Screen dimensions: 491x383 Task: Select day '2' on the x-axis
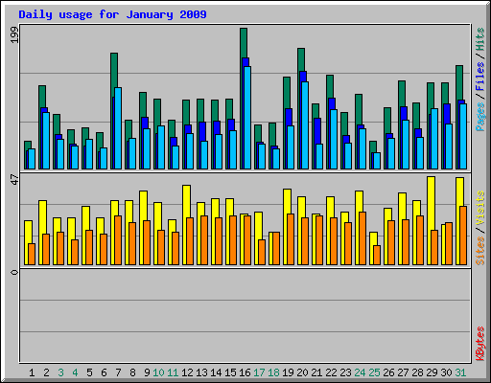[46, 372]
